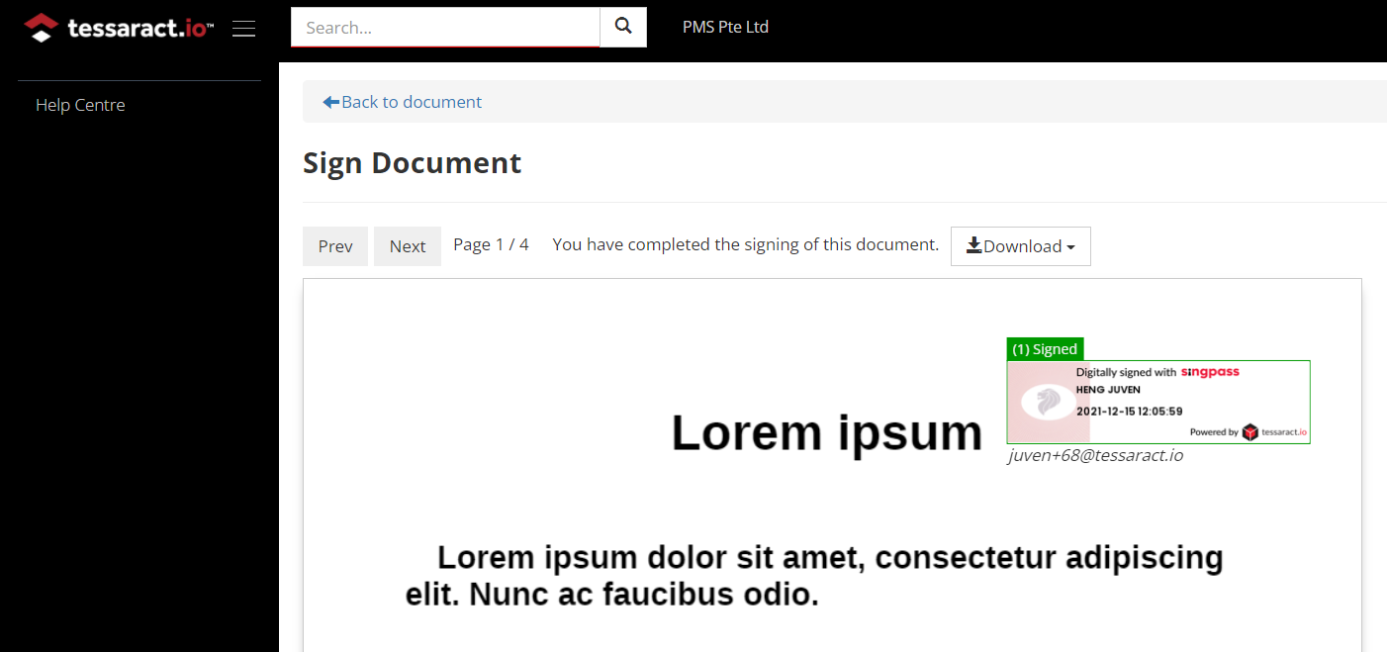Open the PMS Pte Ltd company menu
The width and height of the screenshot is (1387, 652).
click(x=725, y=28)
